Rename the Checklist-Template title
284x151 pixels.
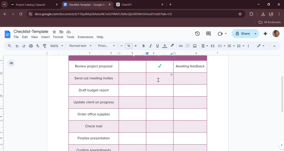(31, 32)
